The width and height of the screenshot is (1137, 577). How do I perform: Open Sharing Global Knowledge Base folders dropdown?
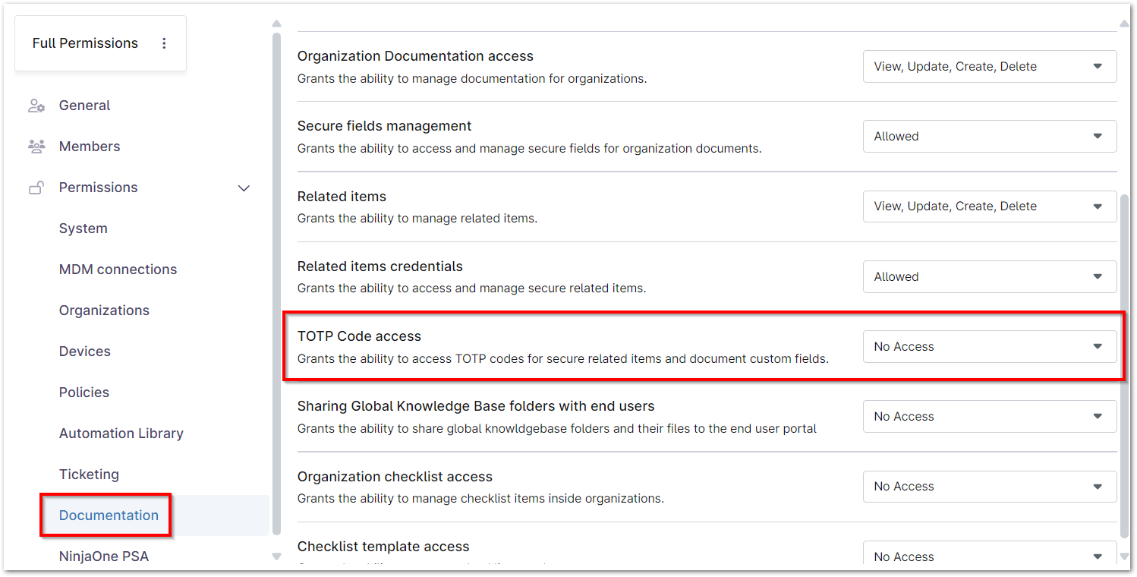pos(989,417)
